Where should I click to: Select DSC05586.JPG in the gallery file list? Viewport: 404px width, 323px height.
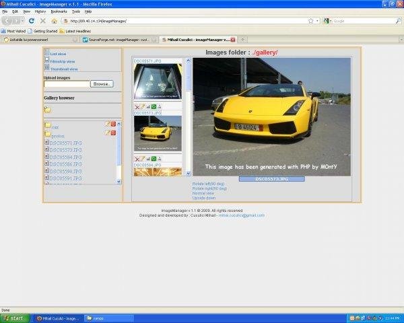[66, 164]
